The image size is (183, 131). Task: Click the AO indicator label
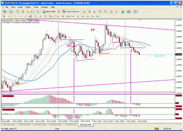pyautogui.click(x=8, y=96)
